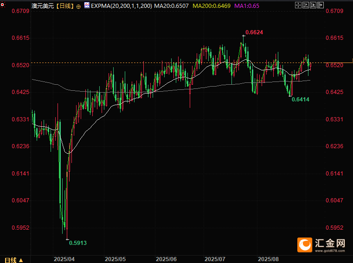Click the 0.6414 low price label
The width and height of the screenshot is (353, 263).
pyautogui.click(x=301, y=100)
